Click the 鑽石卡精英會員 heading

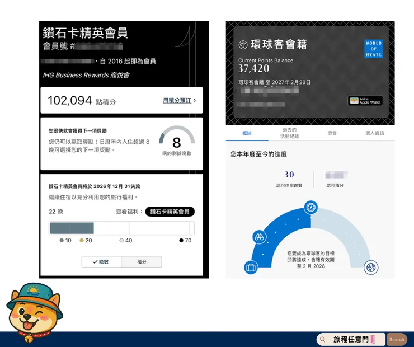[x=85, y=33]
